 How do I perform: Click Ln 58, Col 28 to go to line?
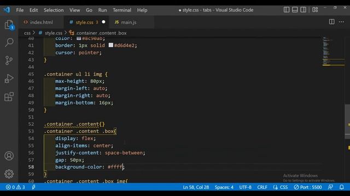pos(196,187)
